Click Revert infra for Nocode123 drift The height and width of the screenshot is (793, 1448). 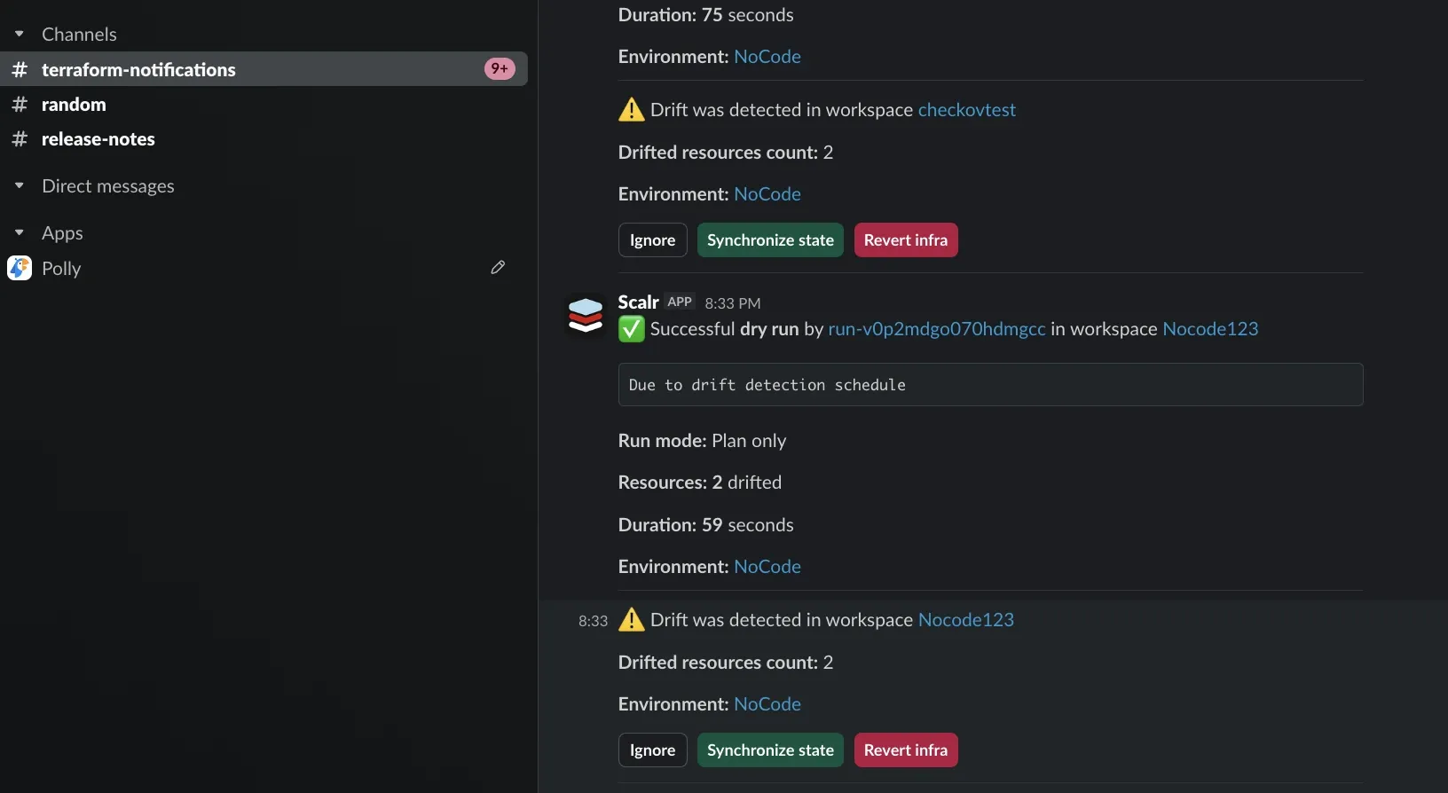(906, 750)
